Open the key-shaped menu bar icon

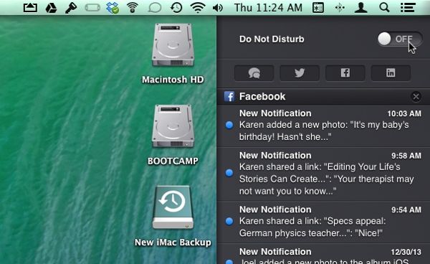71,8
